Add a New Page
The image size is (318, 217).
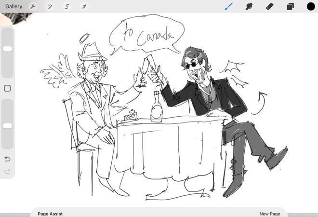[x=269, y=214]
